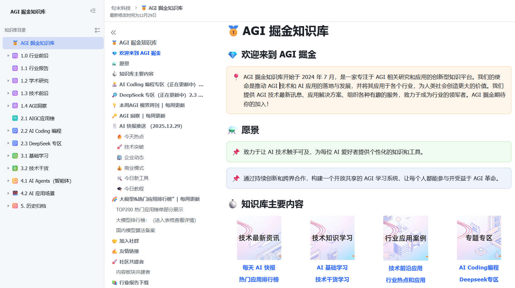Open the AI Coding编程 link
Screen dimensions: 515x288
coord(479,268)
